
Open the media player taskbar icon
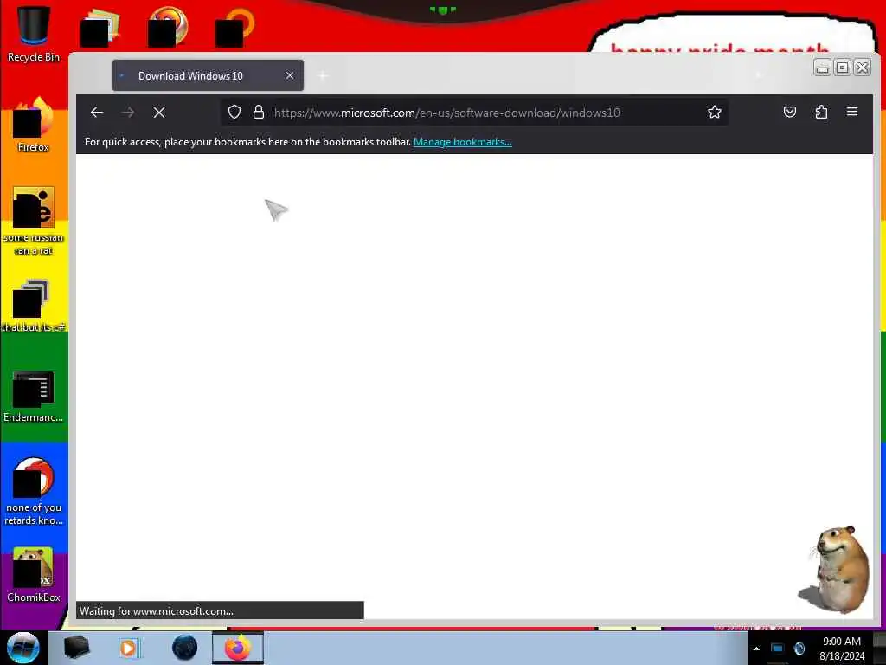128,648
